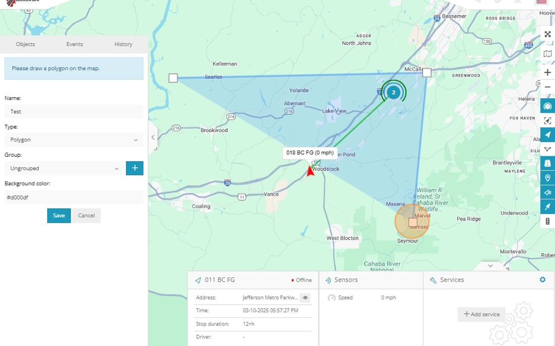Open the map type layers icon
Screen dimensions: 555x346
coord(547,54)
